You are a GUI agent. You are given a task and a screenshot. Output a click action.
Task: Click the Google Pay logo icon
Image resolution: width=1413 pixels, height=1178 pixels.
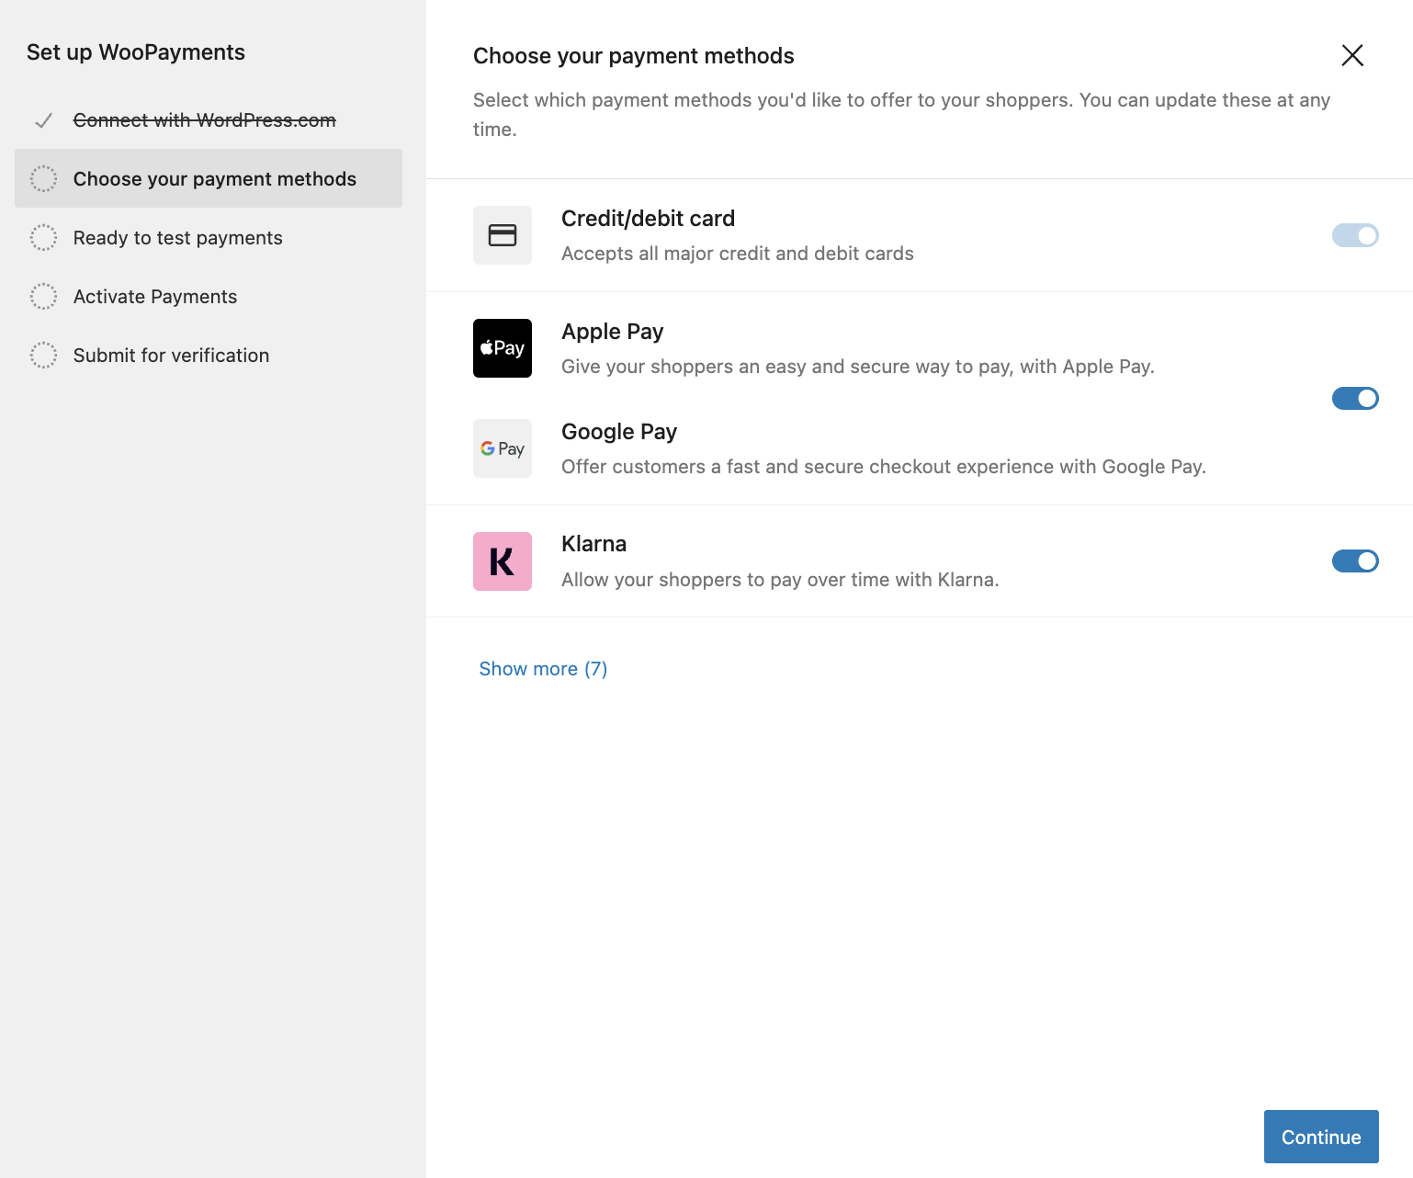pyautogui.click(x=503, y=448)
